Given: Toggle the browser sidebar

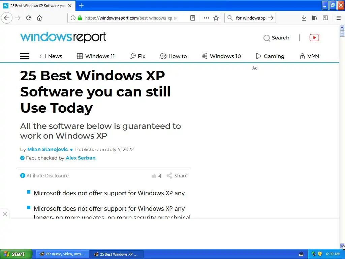Looking at the screenshot, I should pyautogui.click(x=325, y=18).
